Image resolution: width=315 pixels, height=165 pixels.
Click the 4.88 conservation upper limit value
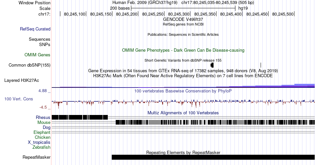click(x=42, y=91)
